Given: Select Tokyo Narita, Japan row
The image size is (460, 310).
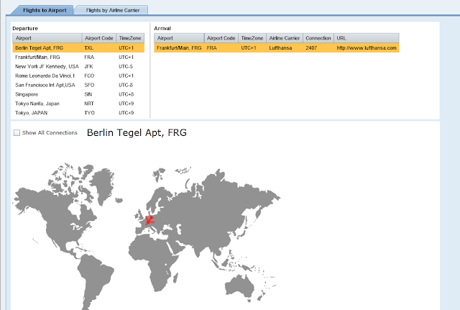Looking at the screenshot, I should tap(78, 104).
